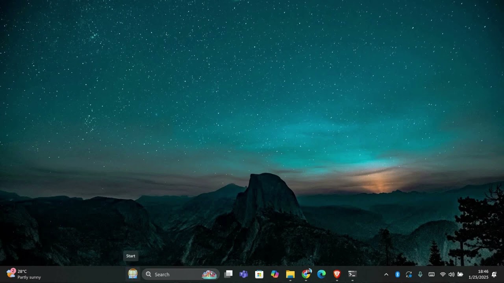The width and height of the screenshot is (504, 283).
Task: Click the speaker volume icon
Action: [451, 274]
